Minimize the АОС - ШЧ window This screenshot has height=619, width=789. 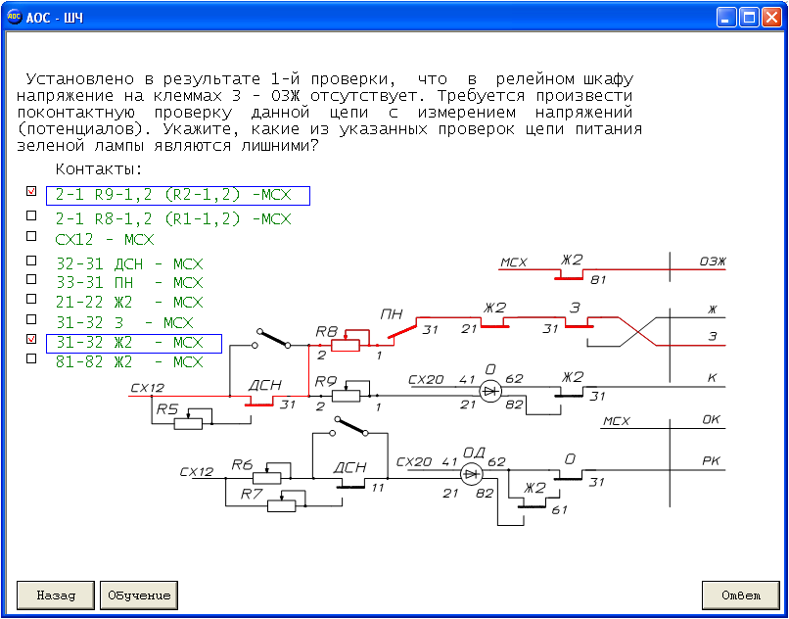727,18
